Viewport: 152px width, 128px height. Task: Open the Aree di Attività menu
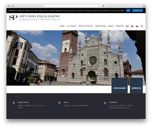tap(85, 26)
